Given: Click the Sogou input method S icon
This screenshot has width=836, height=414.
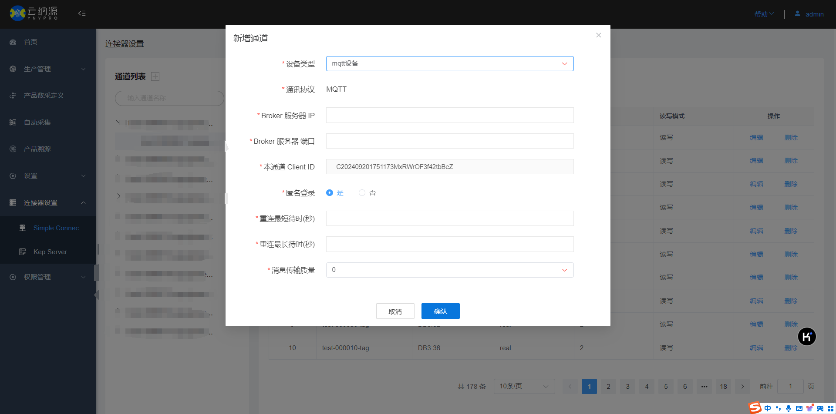Looking at the screenshot, I should pos(755,407).
